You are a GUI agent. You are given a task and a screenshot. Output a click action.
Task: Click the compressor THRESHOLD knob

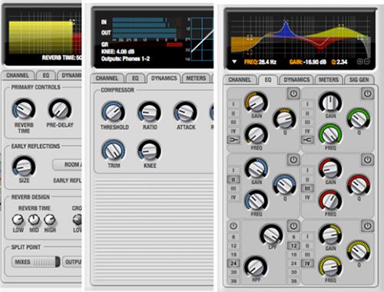[x=114, y=113]
